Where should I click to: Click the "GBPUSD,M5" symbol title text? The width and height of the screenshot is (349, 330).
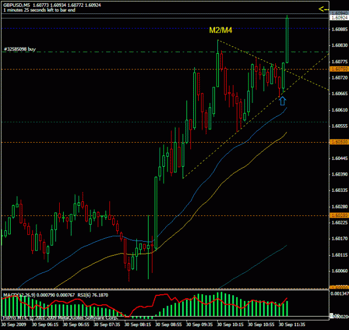pos(16,5)
